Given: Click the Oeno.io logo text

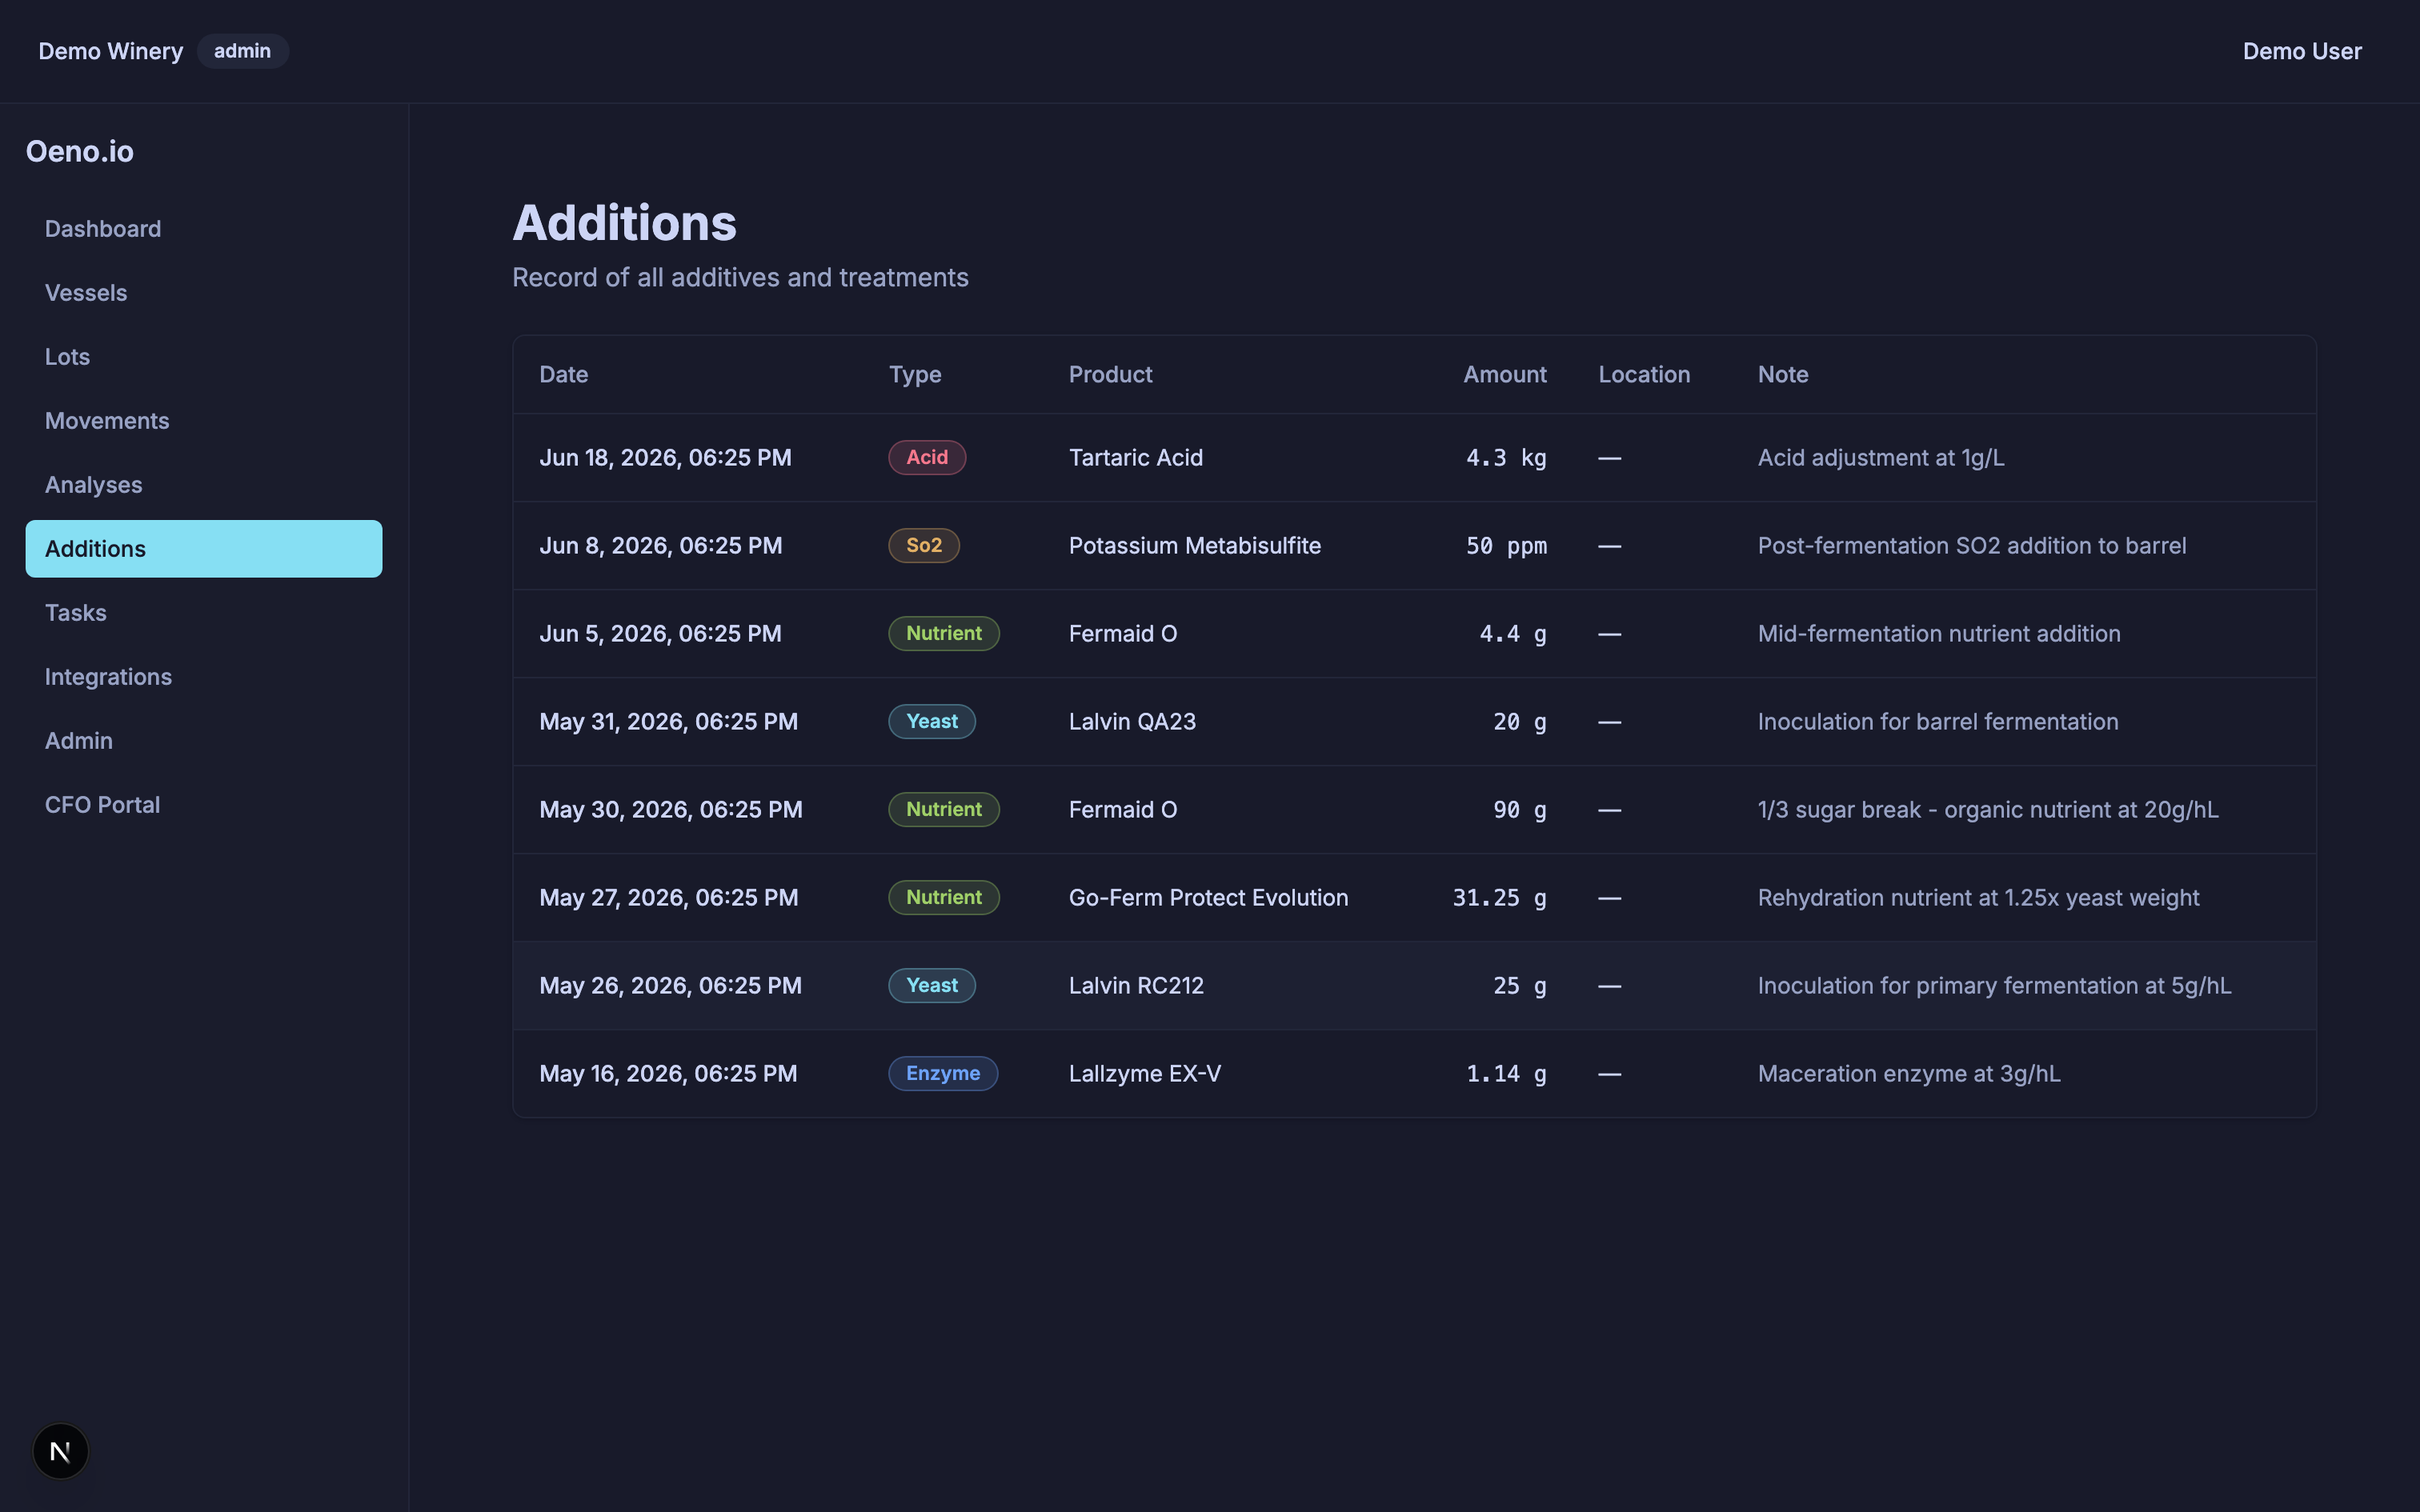Looking at the screenshot, I should click(79, 151).
